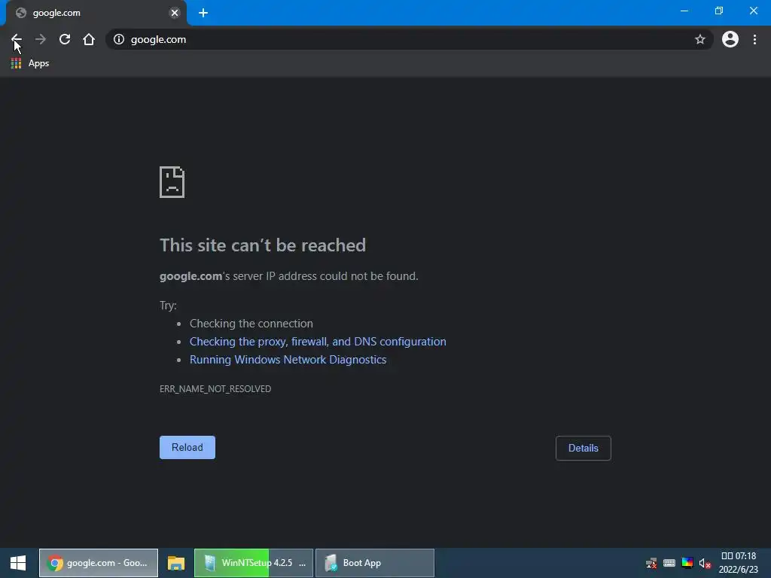
Task: Open File Explorer from the taskbar
Action: (176, 563)
